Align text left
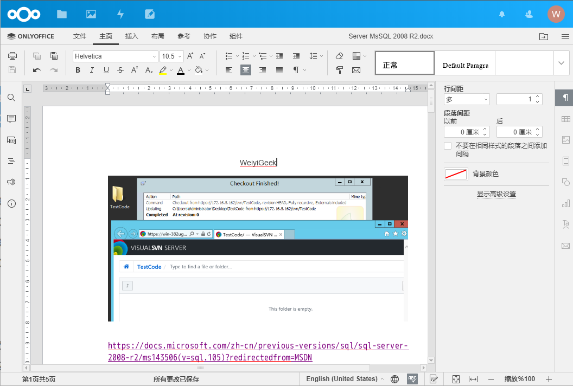 [x=229, y=70]
